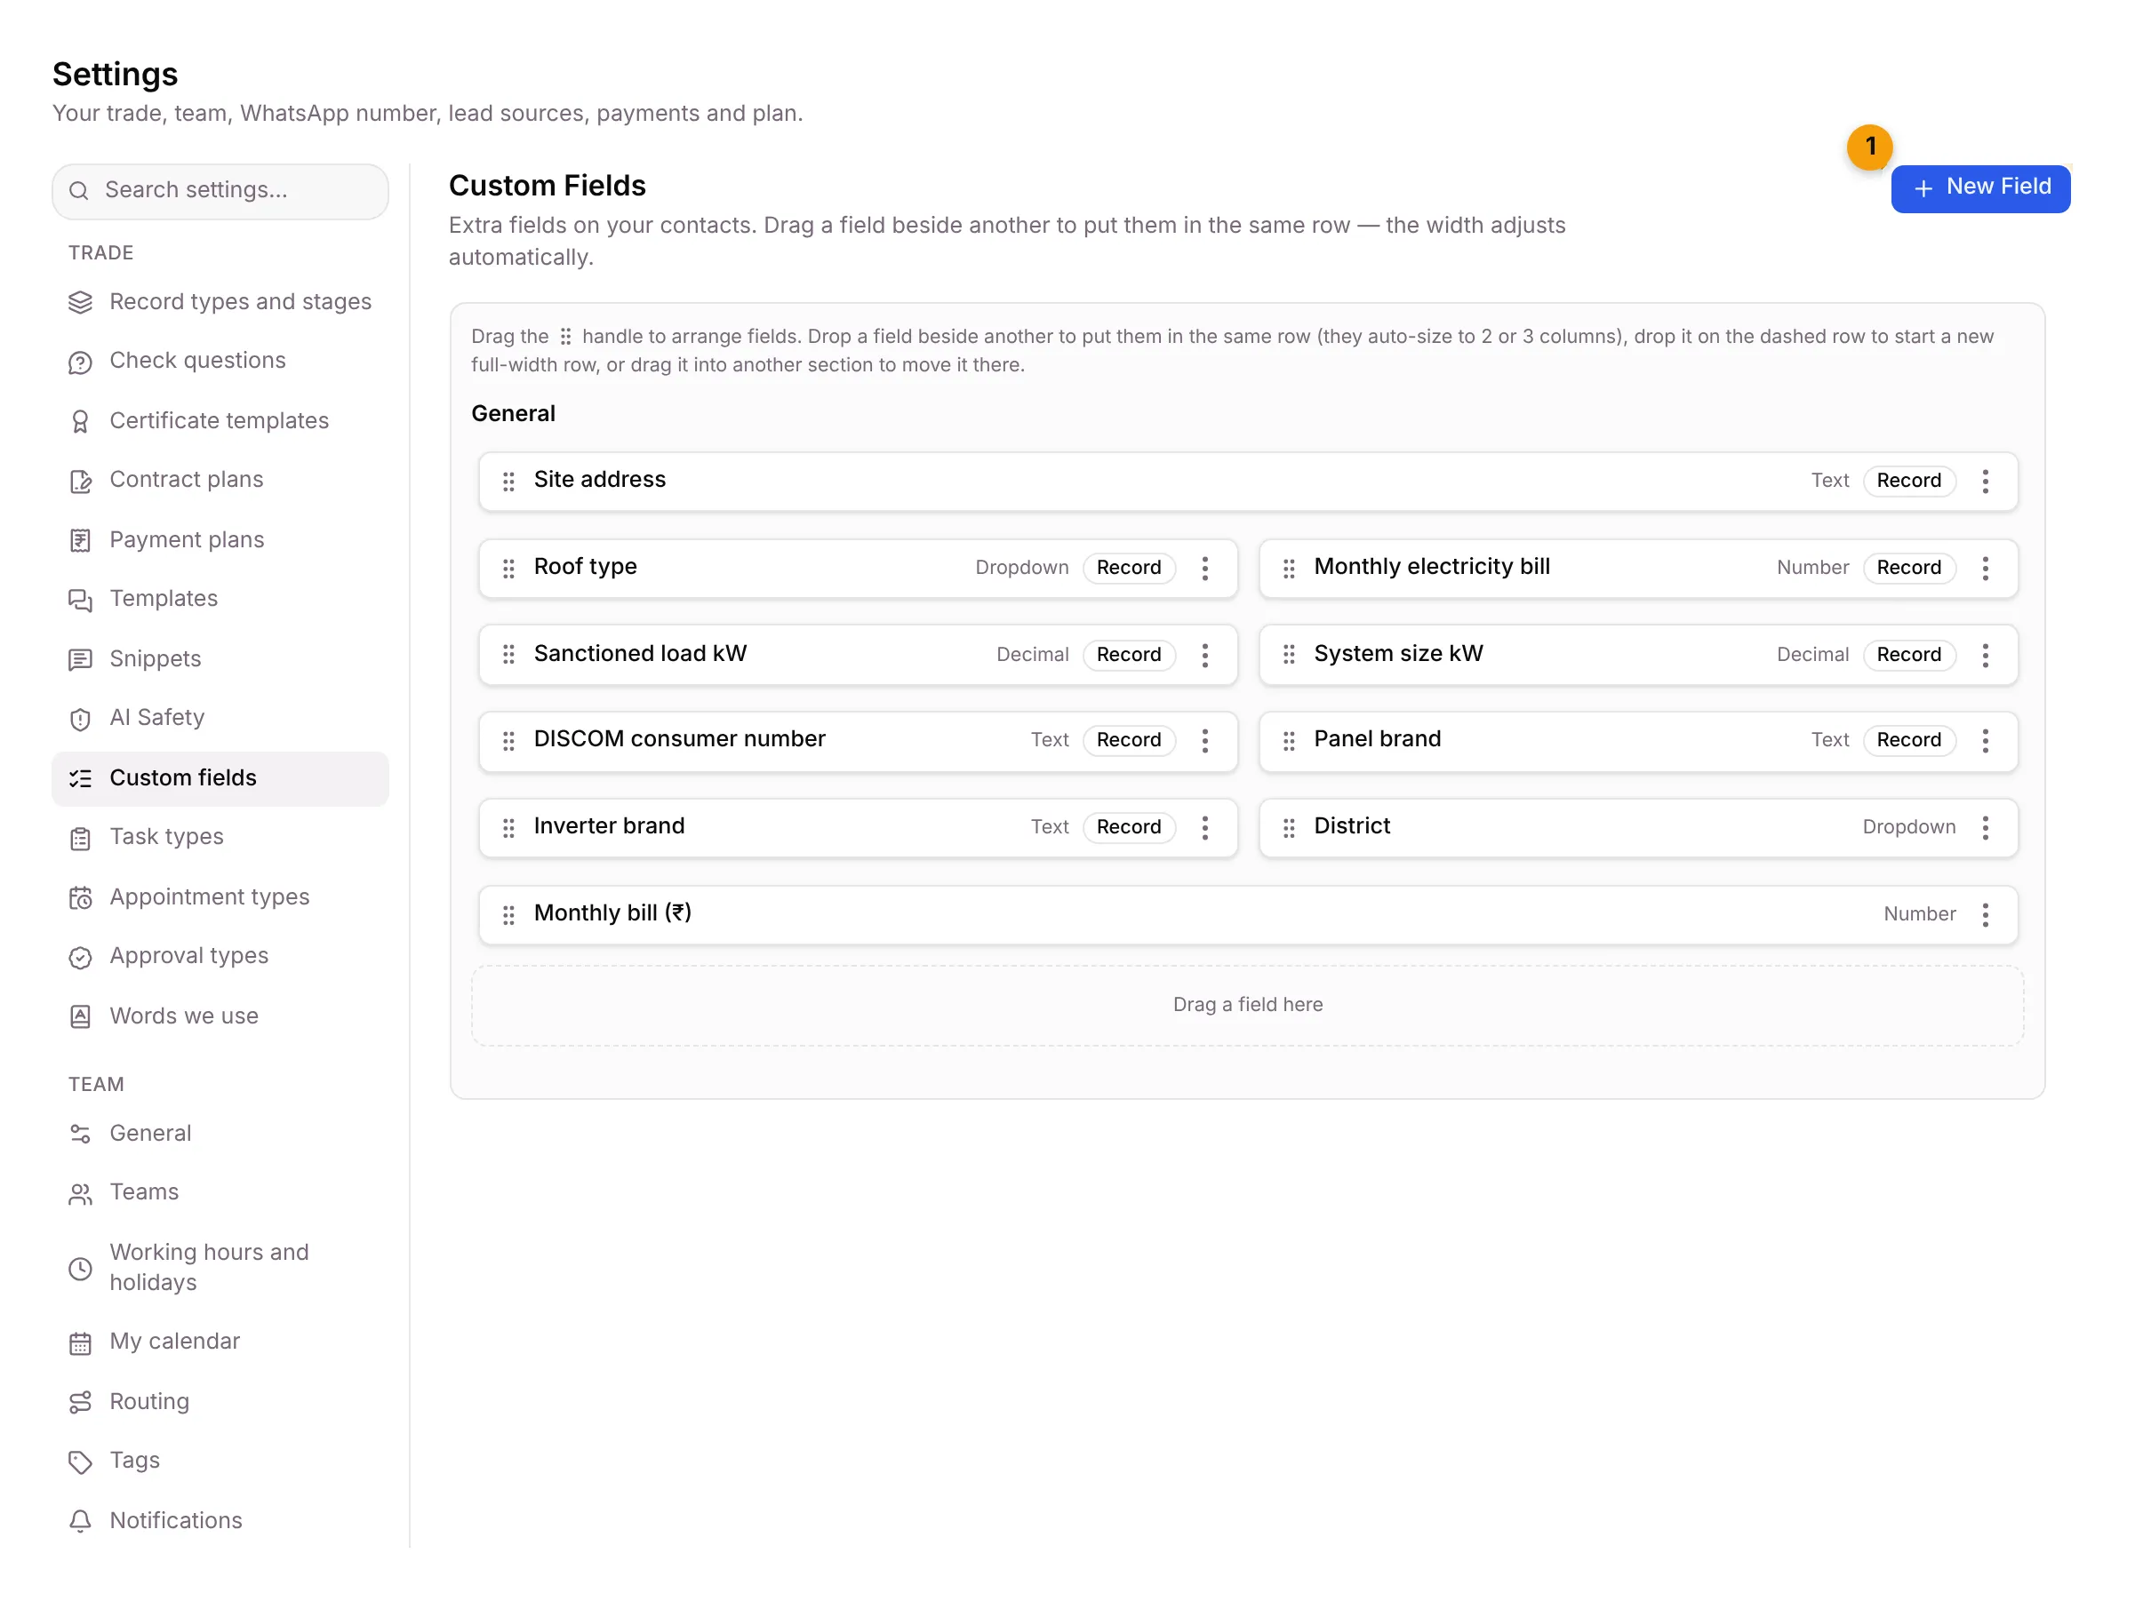This screenshot has height=1601, width=2151.
Task: Click the Sanctioned load kW drag handle
Action: click(x=508, y=655)
